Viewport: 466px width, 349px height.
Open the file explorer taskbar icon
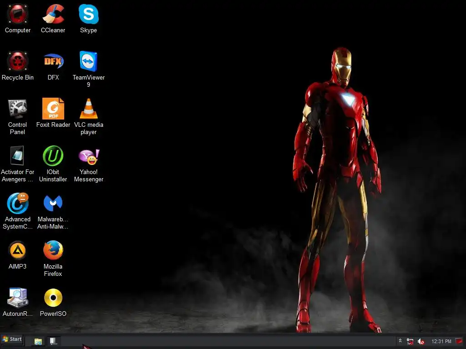click(x=38, y=341)
